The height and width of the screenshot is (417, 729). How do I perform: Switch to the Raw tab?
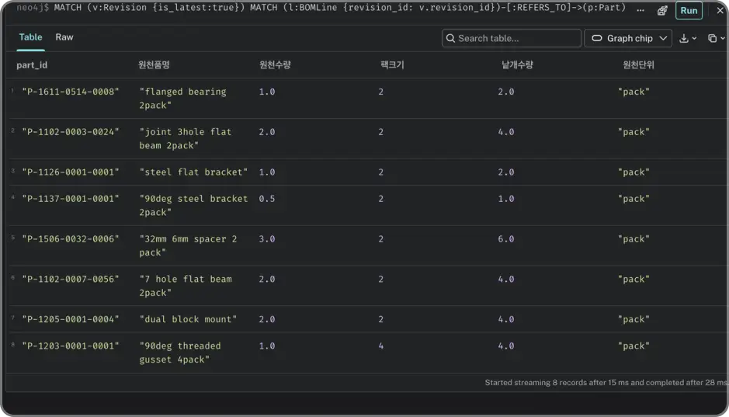(64, 37)
